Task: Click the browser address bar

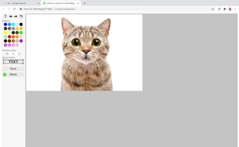Action: pos(117,9)
